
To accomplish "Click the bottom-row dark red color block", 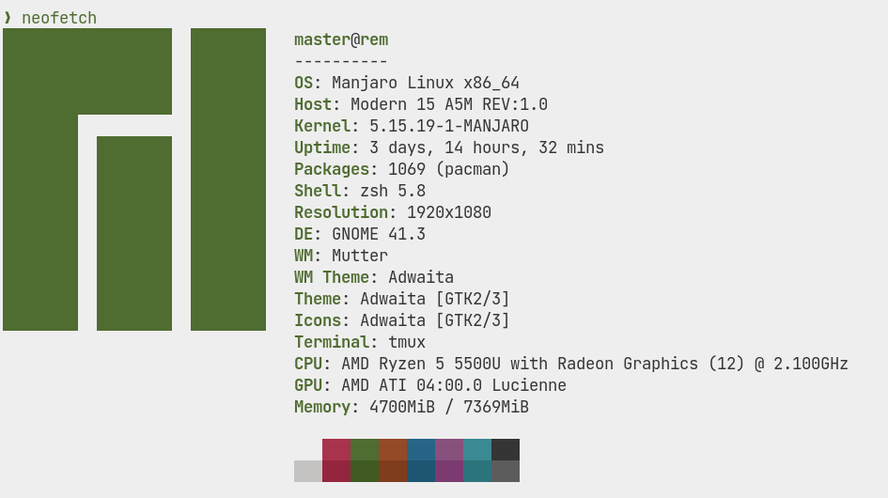I will (336, 472).
